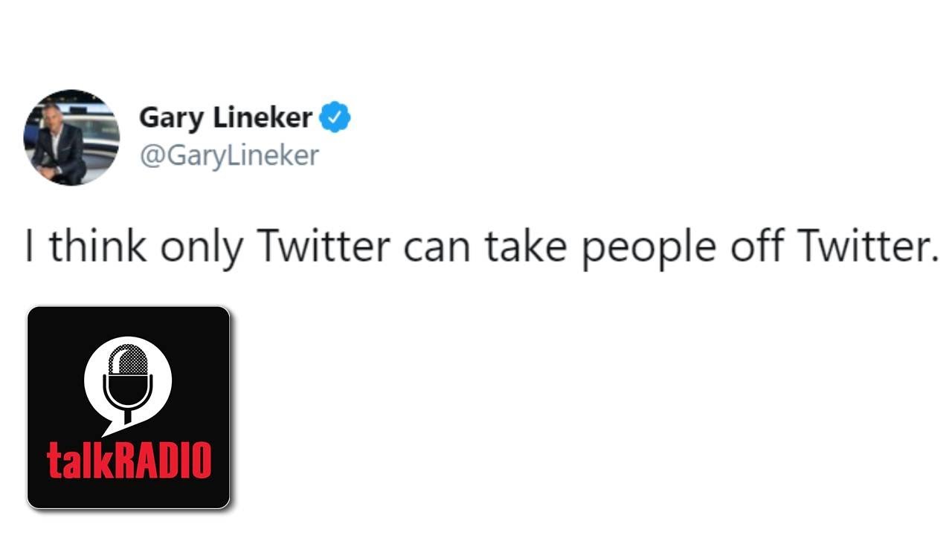The image size is (952, 535).
Task: Click the first "Twitter" in the tweet
Action: [324, 247]
